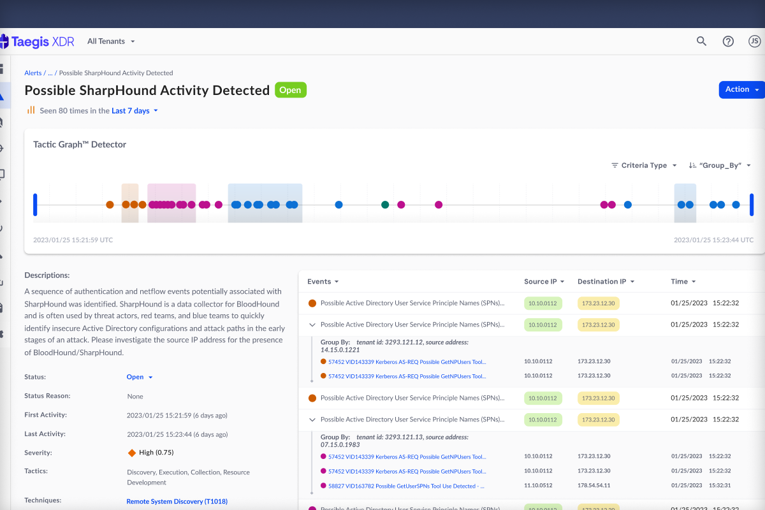The image size is (765, 510).
Task: Sort by the Events column header
Action: [x=323, y=281]
